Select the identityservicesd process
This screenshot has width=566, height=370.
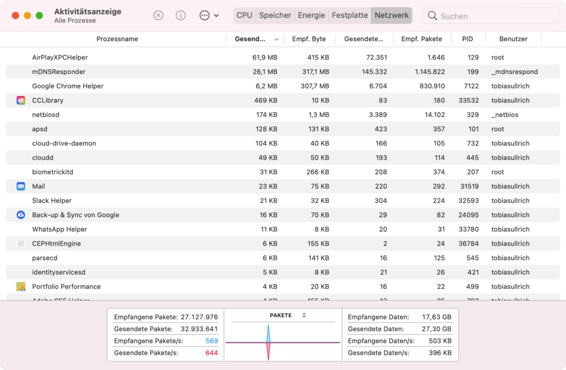[x=59, y=273]
